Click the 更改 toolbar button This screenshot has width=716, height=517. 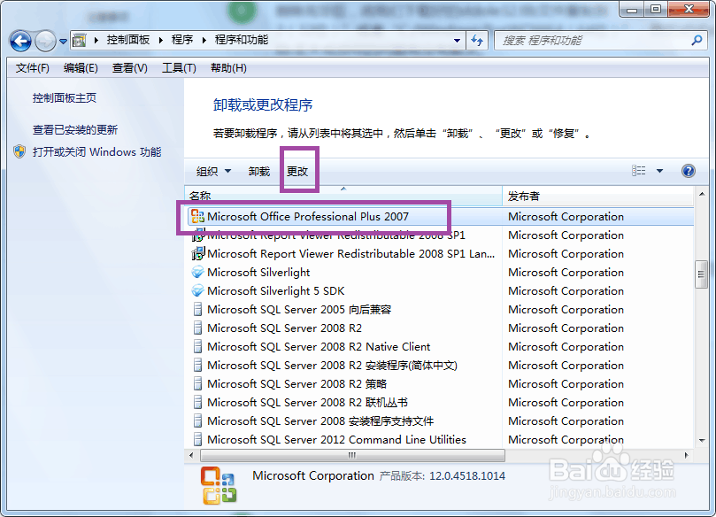tap(297, 171)
